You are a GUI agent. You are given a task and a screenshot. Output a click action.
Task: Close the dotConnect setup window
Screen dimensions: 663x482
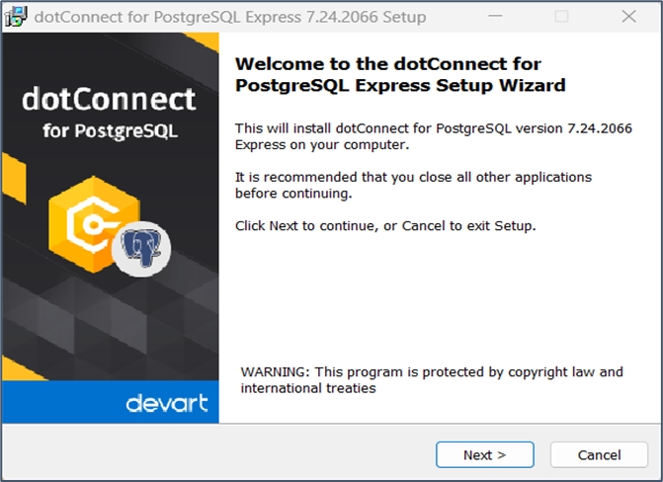click(628, 17)
